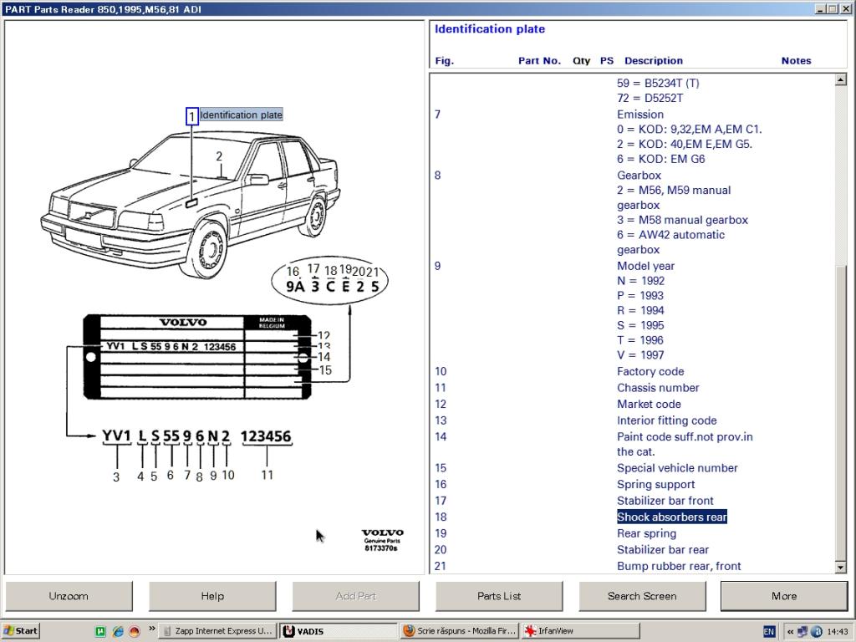Click callout 14 beside identification plate
This screenshot has width=856, height=642.
point(324,356)
